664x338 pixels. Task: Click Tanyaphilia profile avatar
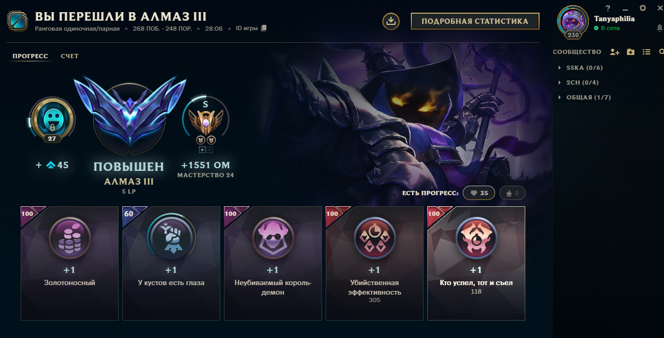tap(573, 22)
